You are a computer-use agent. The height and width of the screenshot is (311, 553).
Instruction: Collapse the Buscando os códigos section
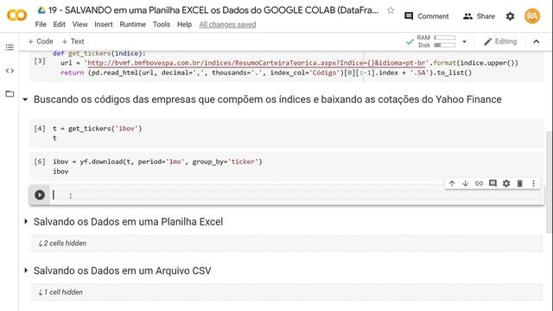(25, 100)
